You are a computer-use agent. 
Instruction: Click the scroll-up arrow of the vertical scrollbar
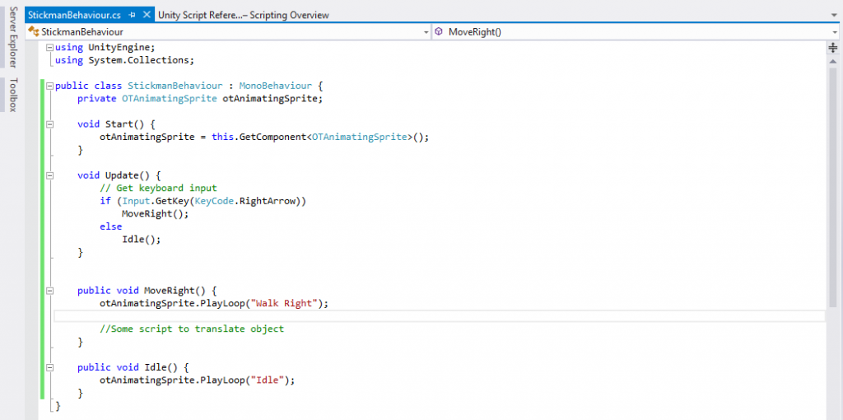(833, 60)
